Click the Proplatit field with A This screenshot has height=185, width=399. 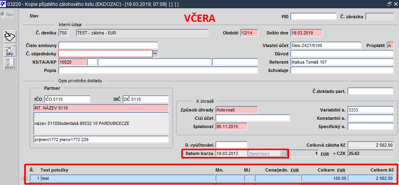pyautogui.click(x=390, y=45)
